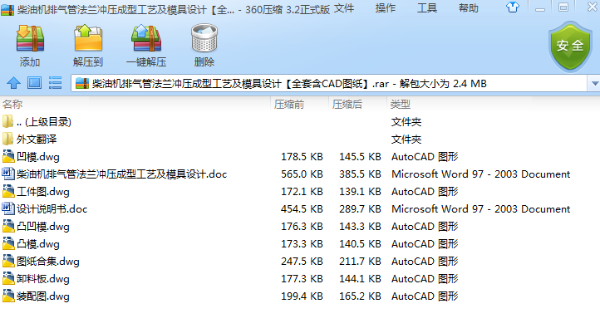Viewport: 600px width, 328px height.
Task: Click the 一键解压 (One-click extract) icon
Action: [146, 38]
